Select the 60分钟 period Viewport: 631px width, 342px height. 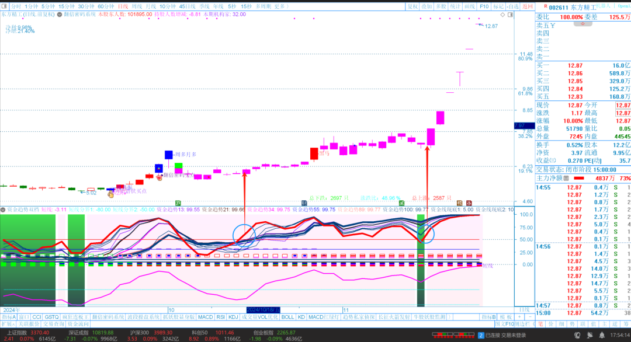(106, 6)
